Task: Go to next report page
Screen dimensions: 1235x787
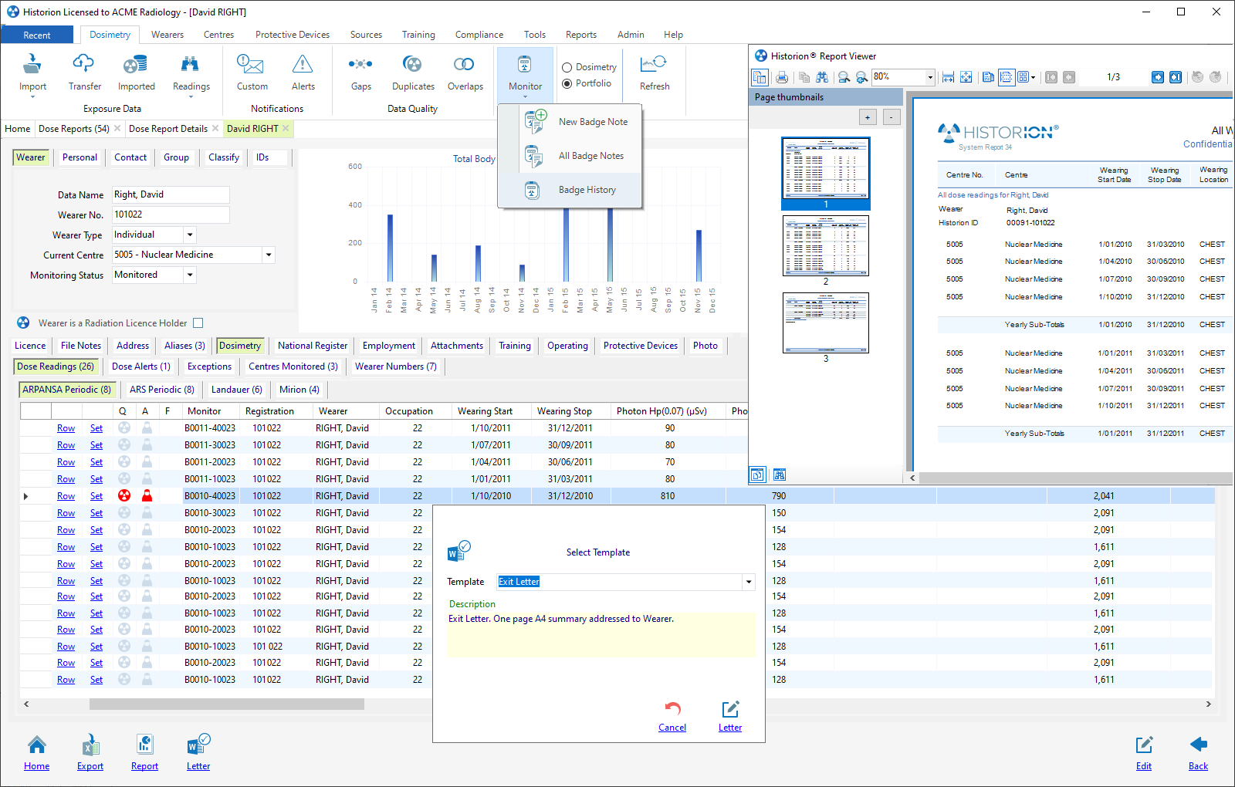Action: click(1158, 77)
